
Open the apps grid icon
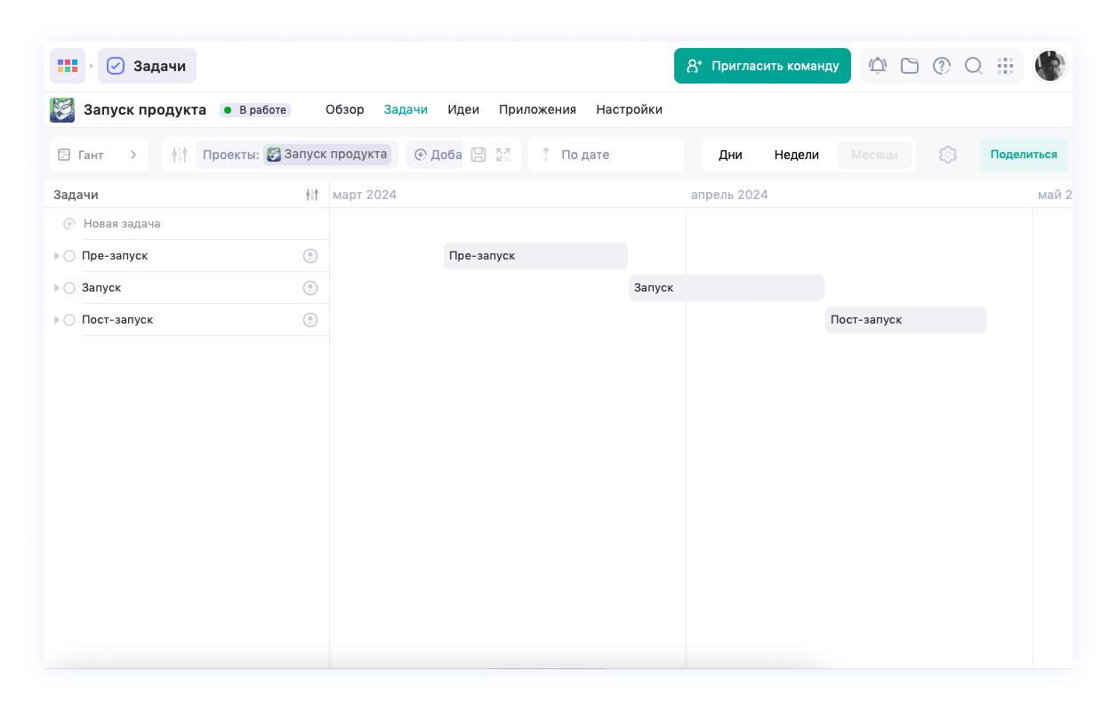point(1005,66)
